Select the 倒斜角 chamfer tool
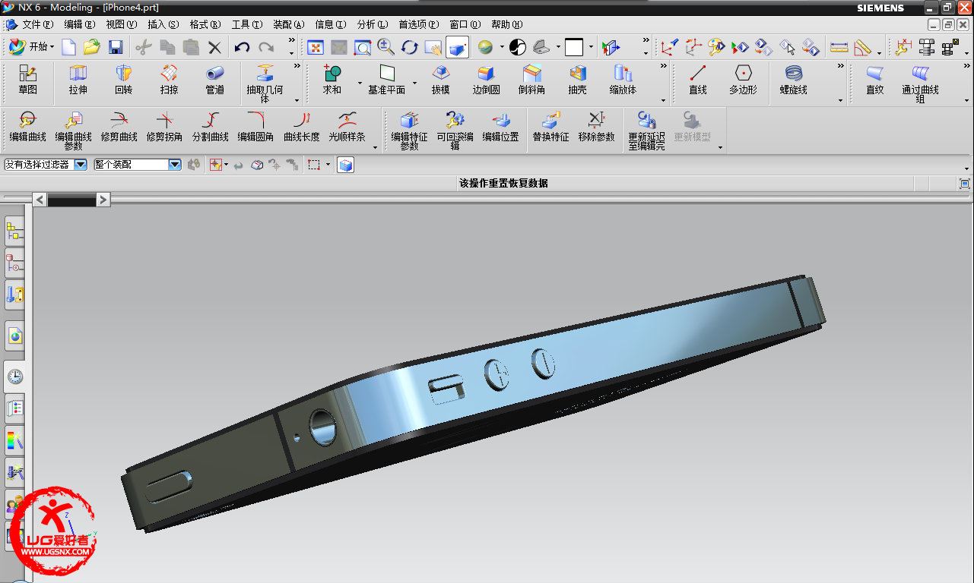974x583 pixels. point(531,80)
